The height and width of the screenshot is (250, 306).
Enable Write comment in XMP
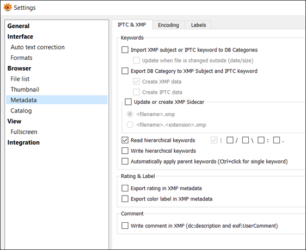pos(125,226)
